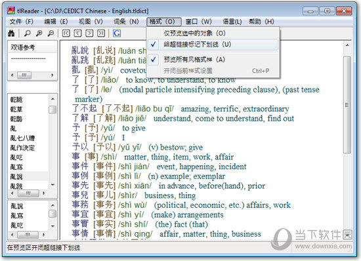Close the open 格式 (O) menu
The width and height of the screenshot is (361, 261).
click(x=164, y=22)
